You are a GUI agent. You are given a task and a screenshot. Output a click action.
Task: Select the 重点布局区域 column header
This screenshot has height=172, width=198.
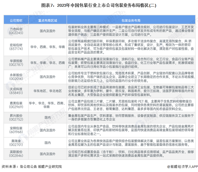click(x=48, y=20)
